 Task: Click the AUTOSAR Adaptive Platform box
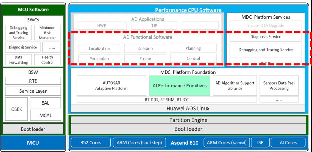click(x=112, y=85)
